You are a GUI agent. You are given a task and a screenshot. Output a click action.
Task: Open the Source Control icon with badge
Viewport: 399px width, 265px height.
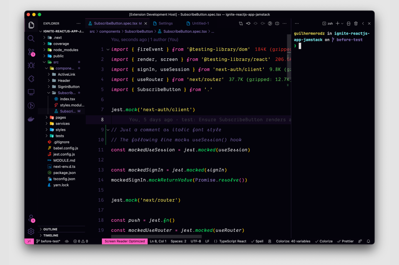[x=31, y=52]
